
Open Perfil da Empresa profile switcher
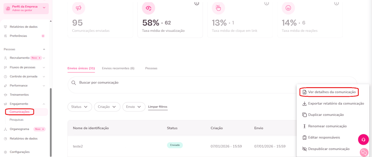coord(26,9)
